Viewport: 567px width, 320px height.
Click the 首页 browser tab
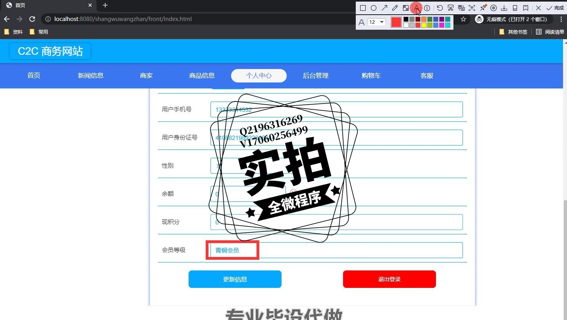(48, 5)
